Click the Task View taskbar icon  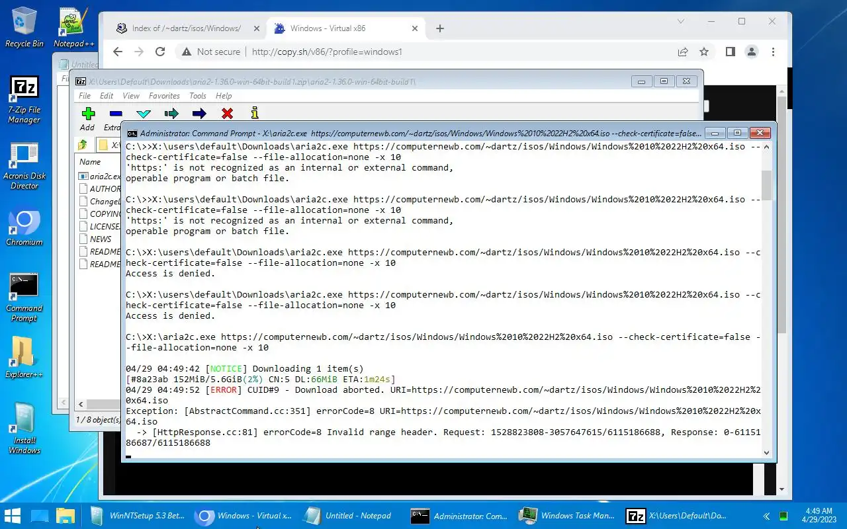[x=40, y=516]
